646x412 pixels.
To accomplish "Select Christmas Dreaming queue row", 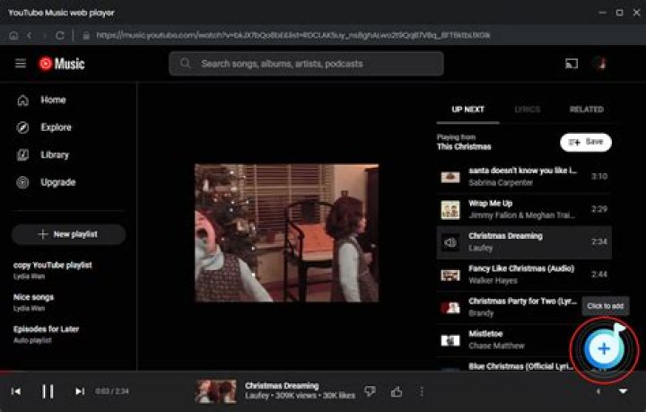I will coord(524,241).
